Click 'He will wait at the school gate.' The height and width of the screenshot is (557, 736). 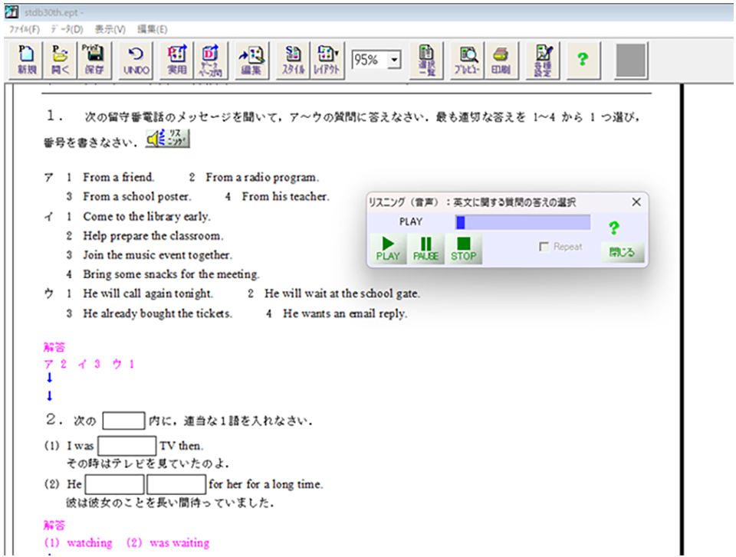[x=342, y=293]
